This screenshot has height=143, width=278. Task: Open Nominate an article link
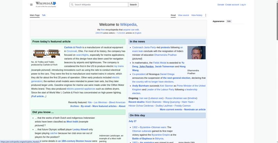point(195,110)
